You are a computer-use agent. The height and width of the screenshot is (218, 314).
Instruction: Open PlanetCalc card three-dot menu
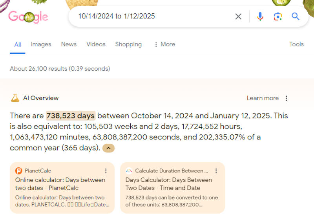click(106, 171)
